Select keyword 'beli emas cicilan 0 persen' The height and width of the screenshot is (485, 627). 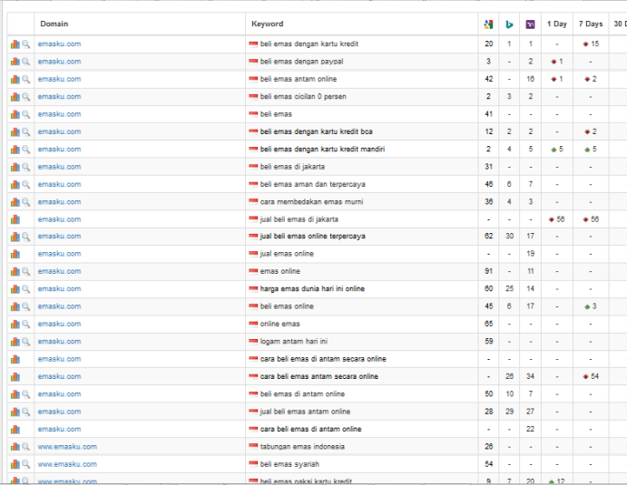303,97
